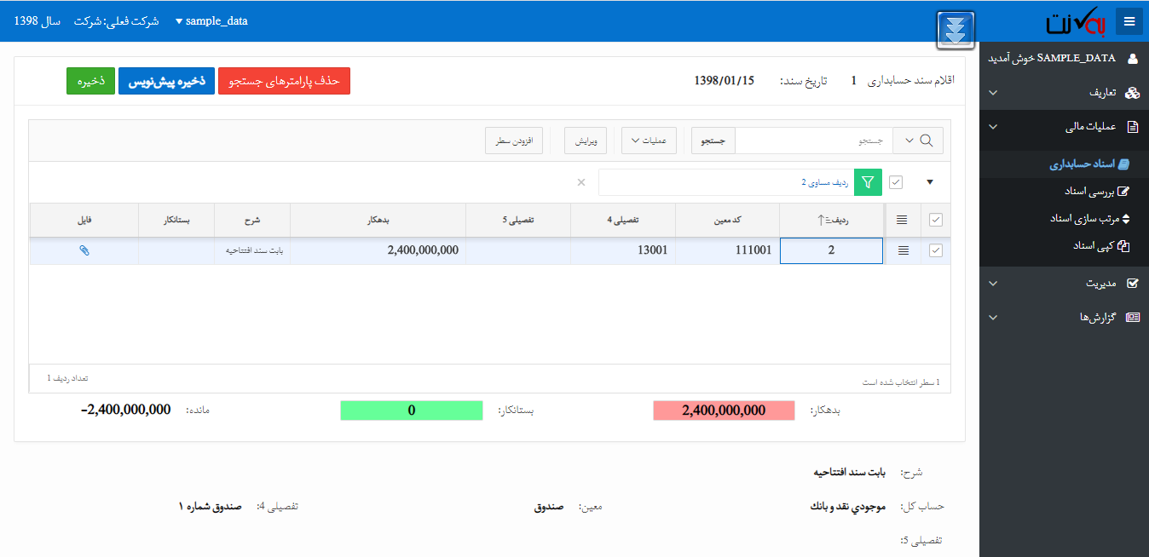
Task: Click the double down-arrow collapse icon
Action: point(956,31)
